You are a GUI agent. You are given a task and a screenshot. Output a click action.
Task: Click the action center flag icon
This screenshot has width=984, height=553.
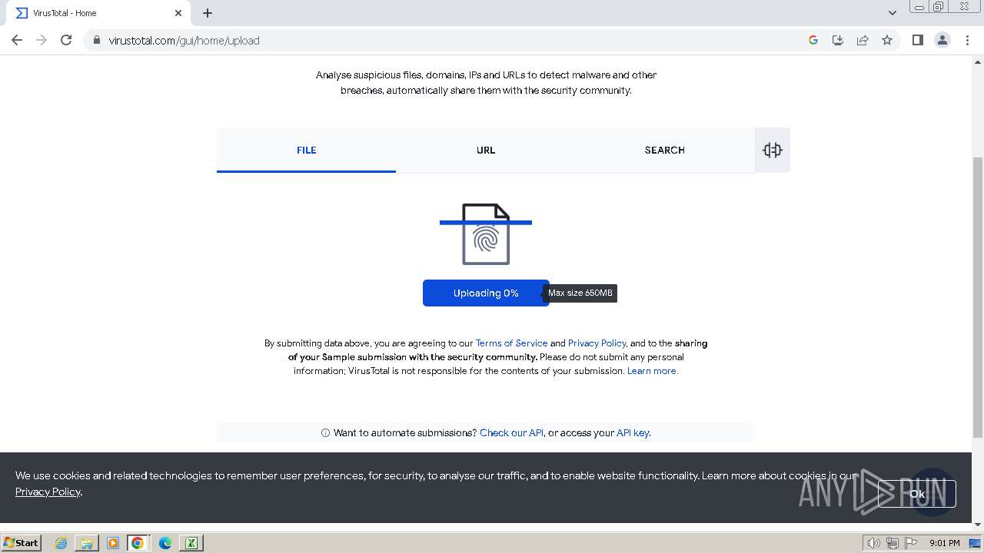tap(911, 543)
